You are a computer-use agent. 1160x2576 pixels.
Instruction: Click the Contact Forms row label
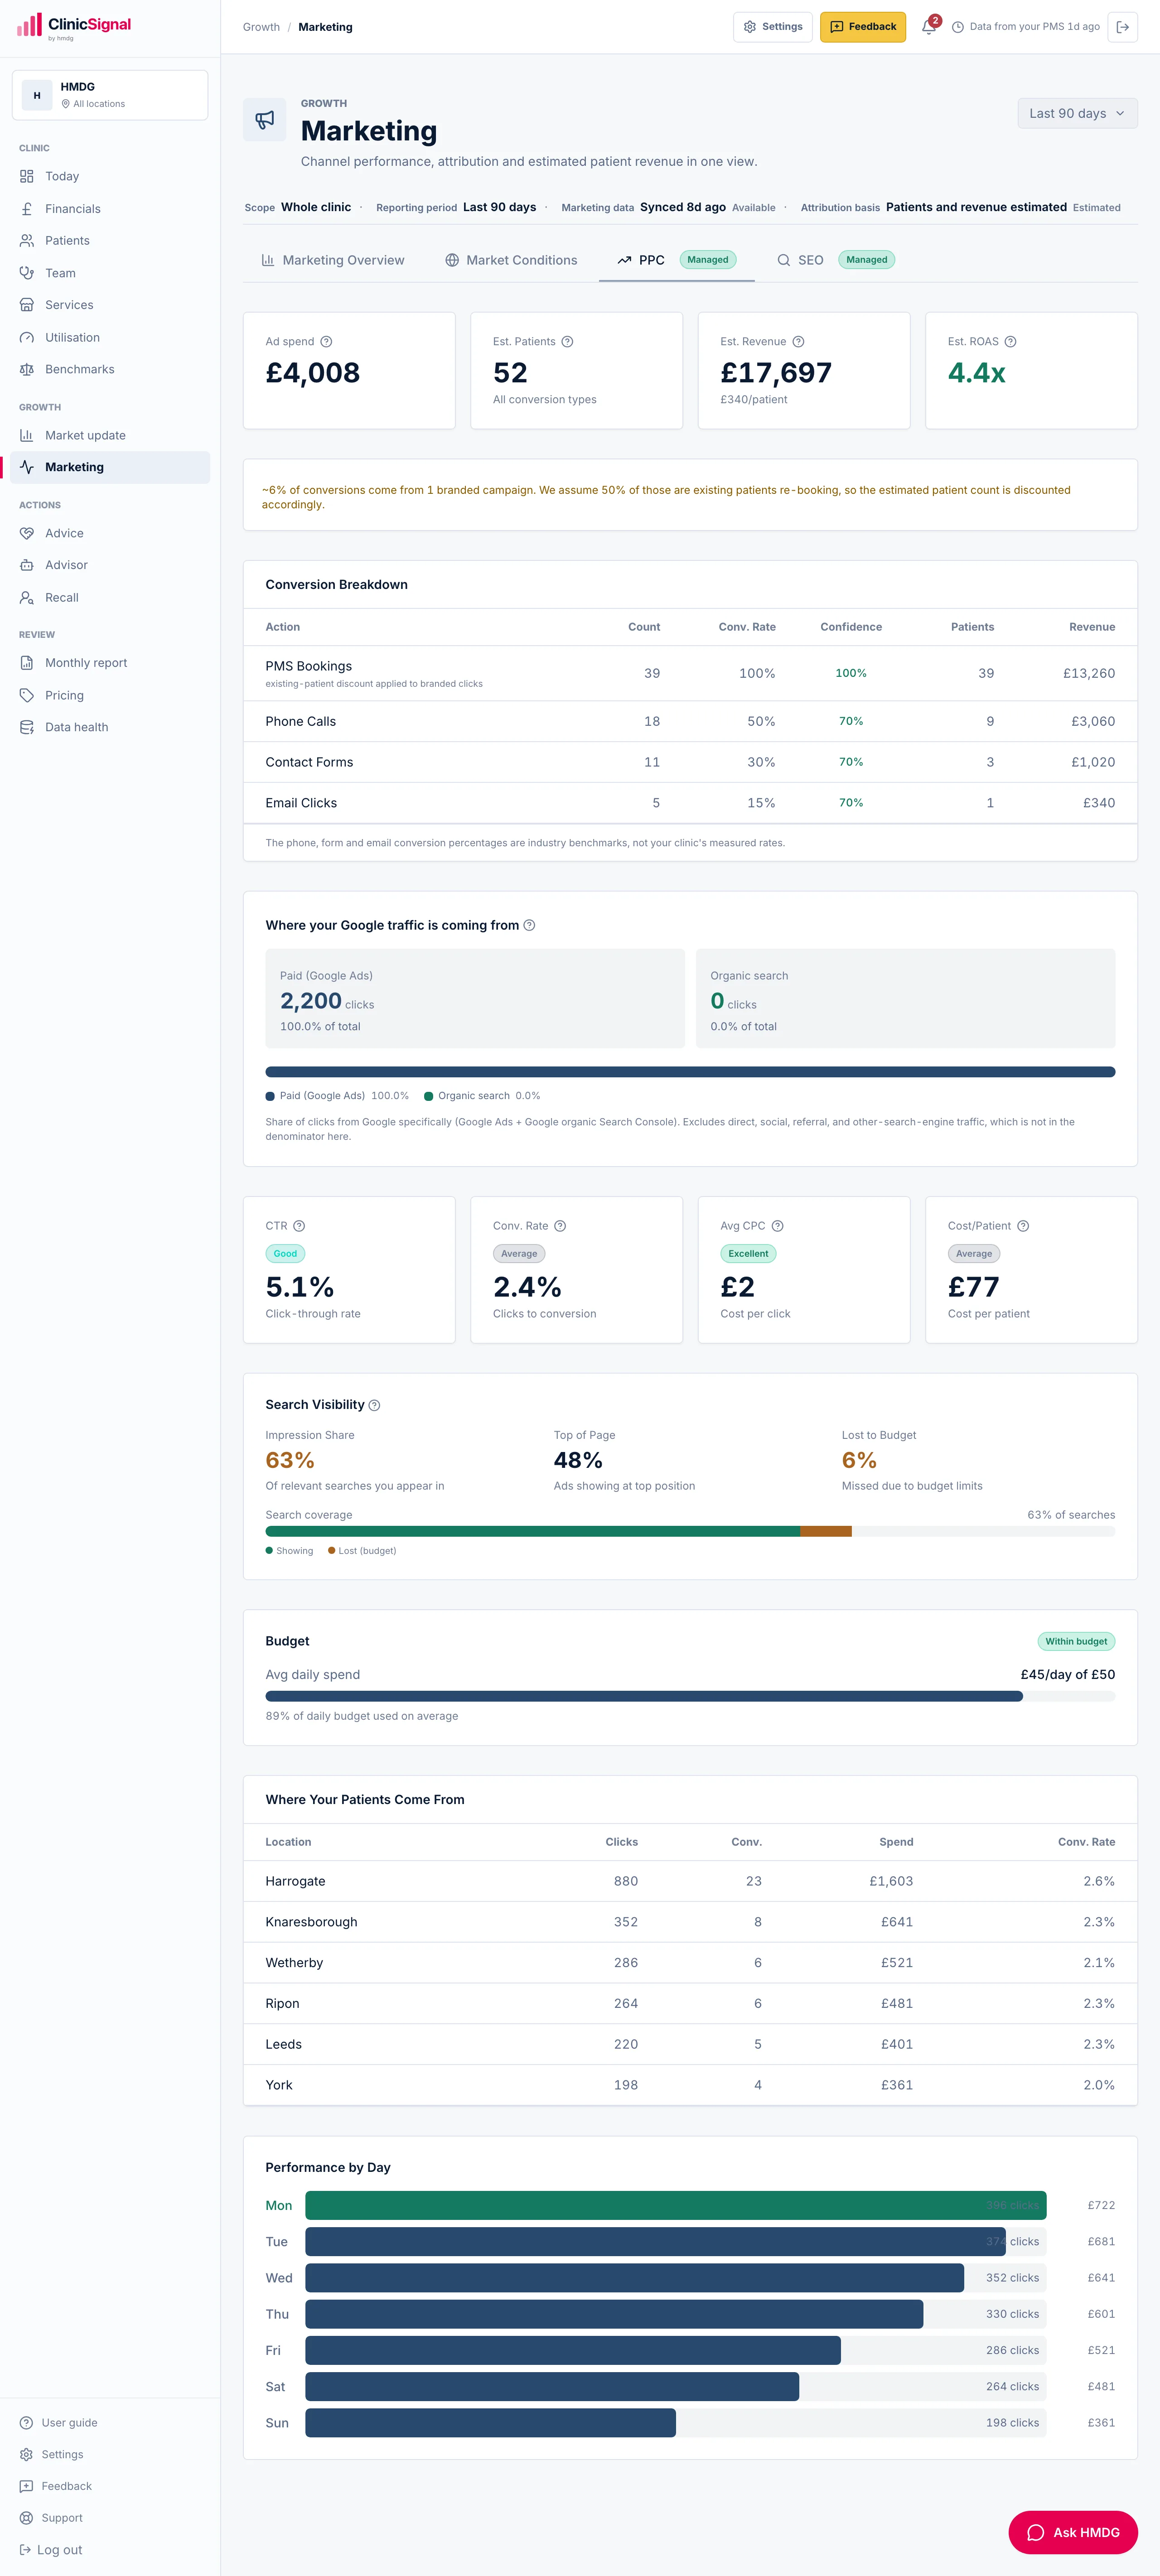[309, 762]
